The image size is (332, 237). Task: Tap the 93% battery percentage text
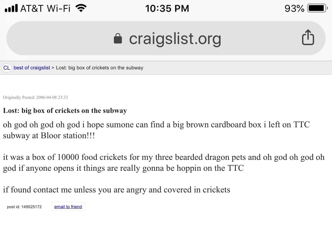[x=295, y=9]
